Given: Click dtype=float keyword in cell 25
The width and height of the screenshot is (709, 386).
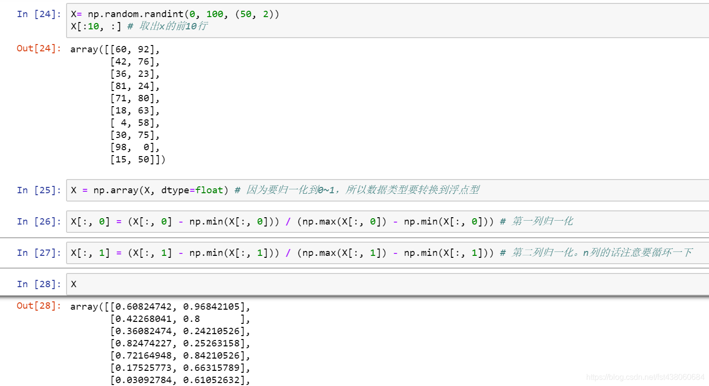Looking at the screenshot, I should (192, 190).
